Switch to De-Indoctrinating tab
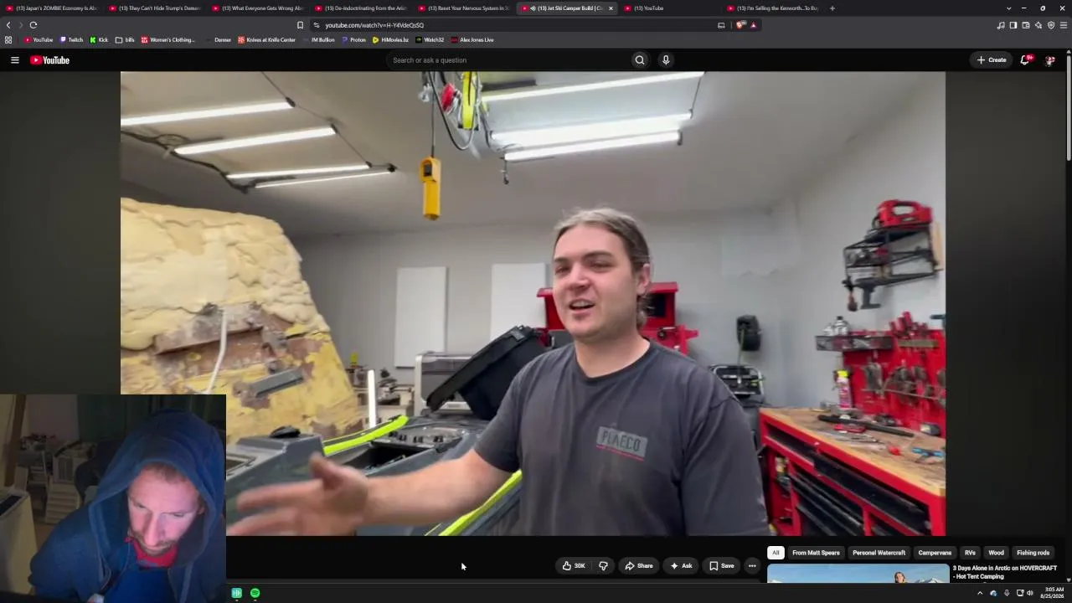The image size is (1072, 603). [x=361, y=8]
